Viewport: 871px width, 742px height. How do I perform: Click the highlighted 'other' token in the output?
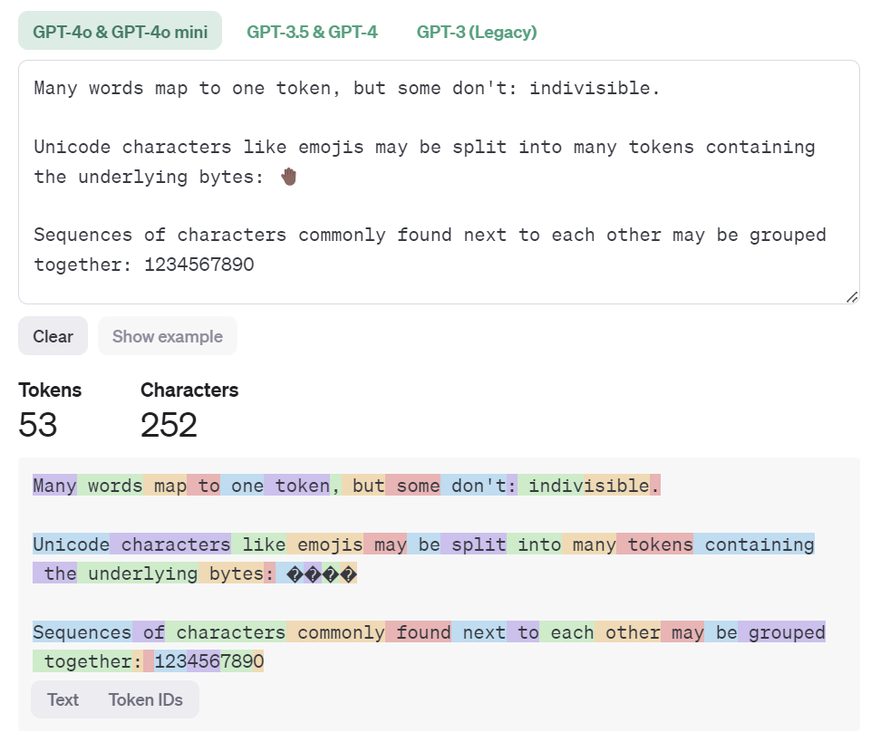(x=628, y=632)
